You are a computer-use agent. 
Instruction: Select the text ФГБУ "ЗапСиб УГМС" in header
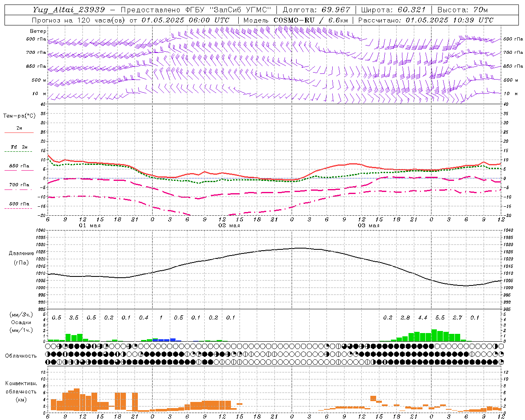[x=228, y=10]
